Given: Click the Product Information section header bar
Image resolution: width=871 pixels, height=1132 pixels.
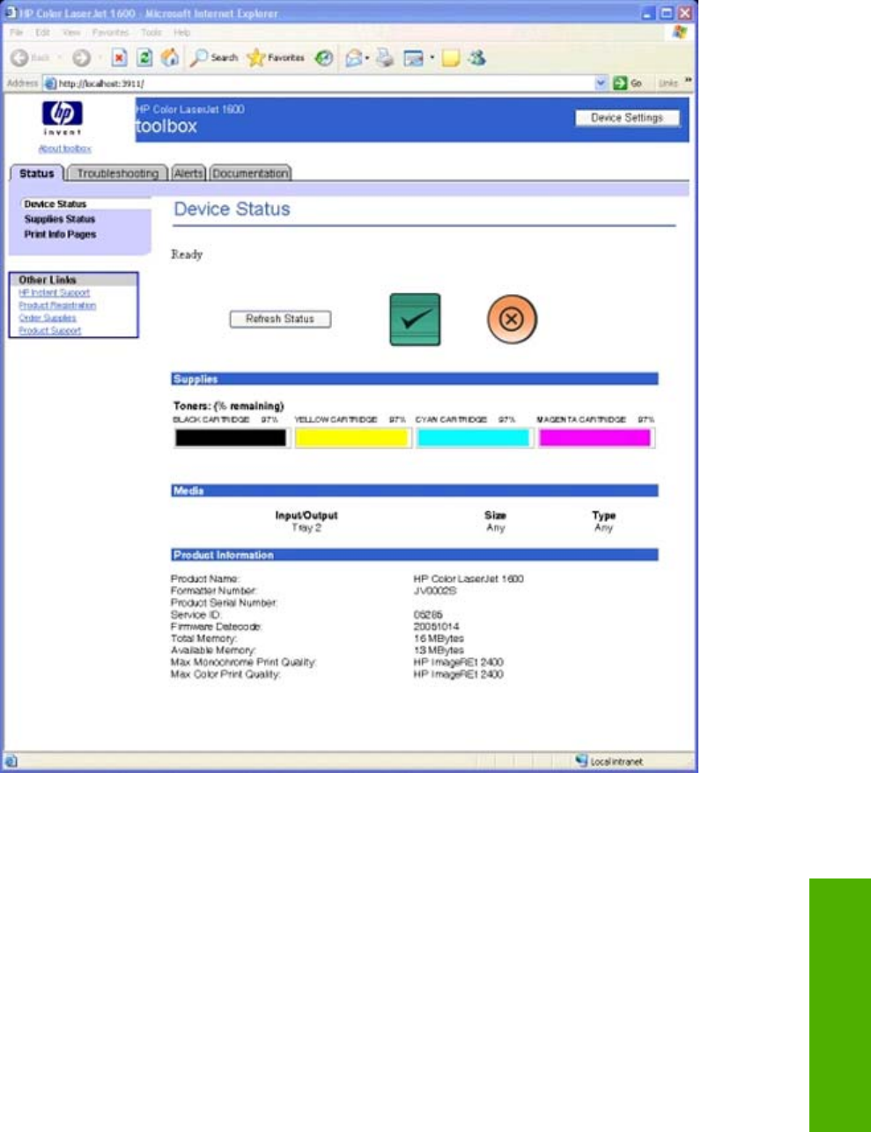Looking at the screenshot, I should (415, 555).
